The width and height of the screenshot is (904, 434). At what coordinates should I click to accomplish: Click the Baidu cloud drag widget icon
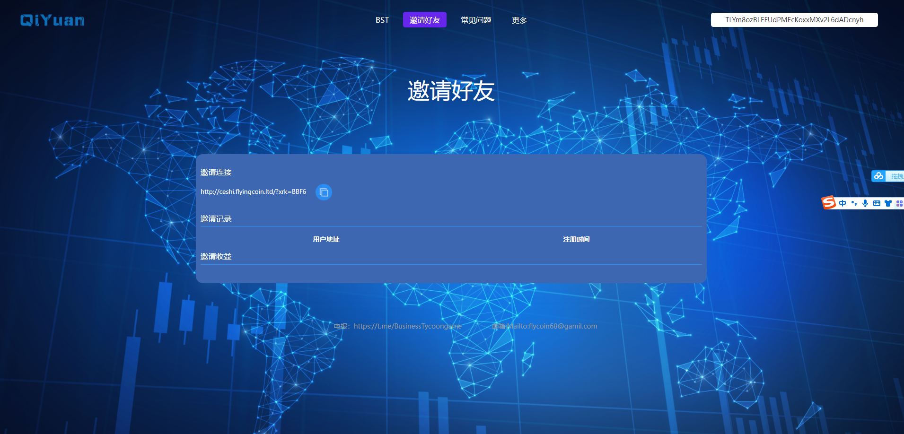pyautogui.click(x=879, y=176)
